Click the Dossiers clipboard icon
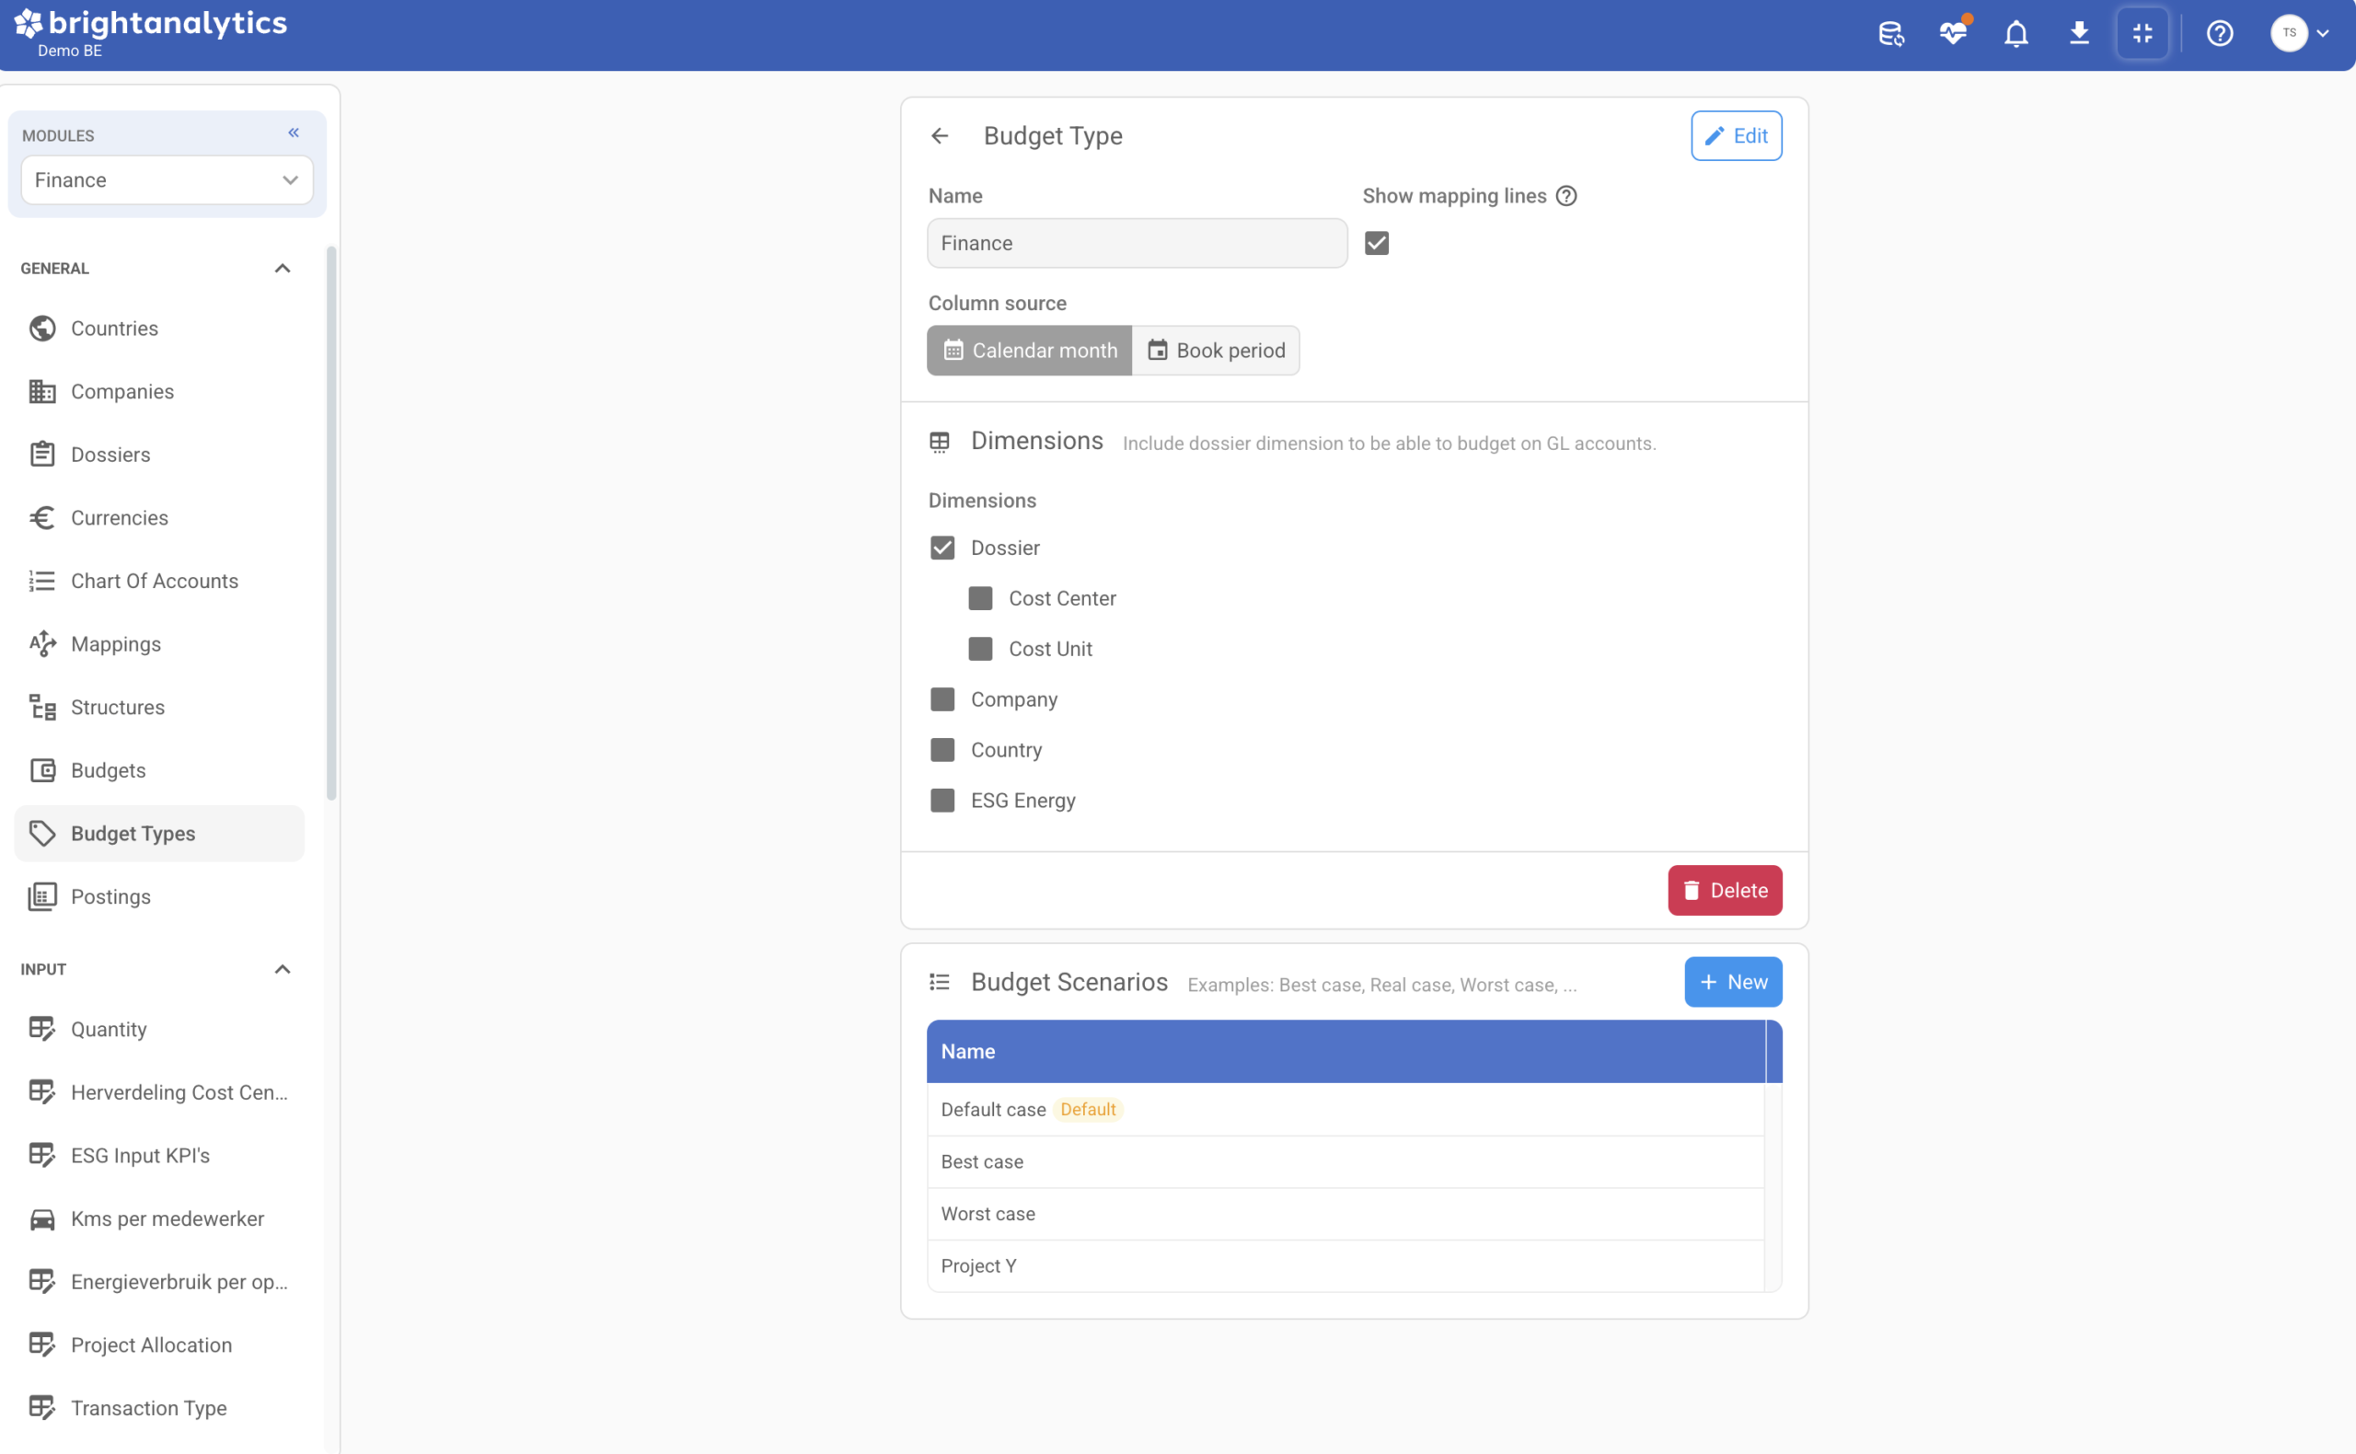 click(42, 455)
